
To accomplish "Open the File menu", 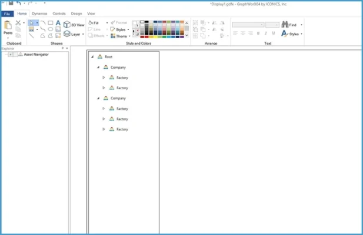I will coord(7,13).
